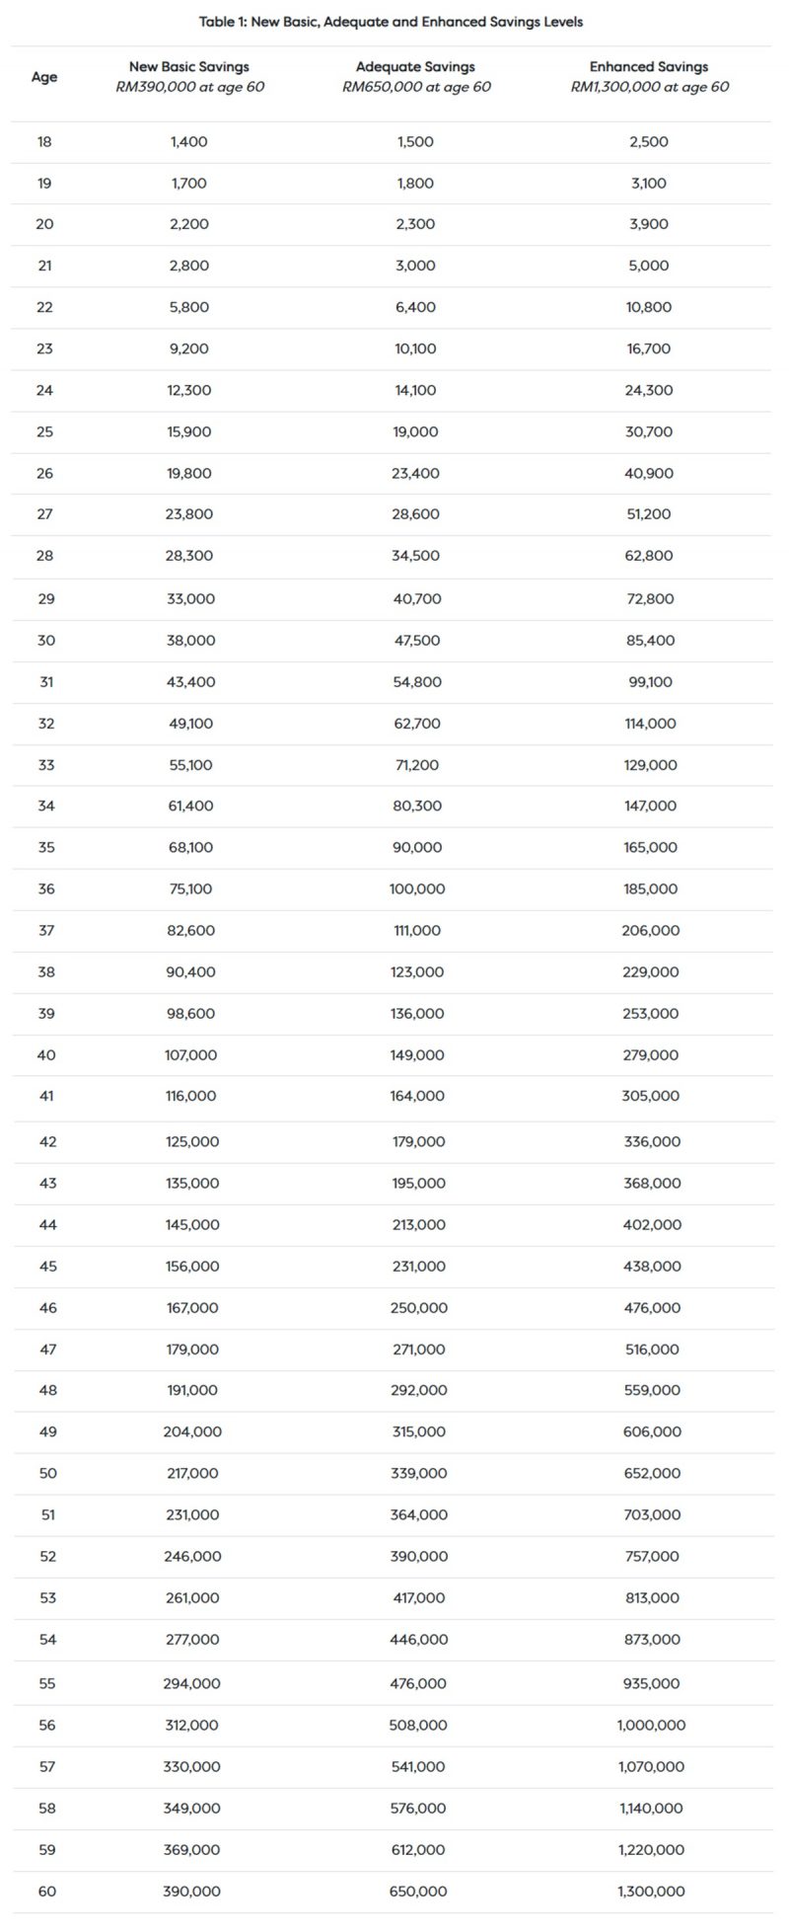The image size is (789, 1932).
Task: Select New Basic Savings value for age 18
Action: (x=189, y=142)
